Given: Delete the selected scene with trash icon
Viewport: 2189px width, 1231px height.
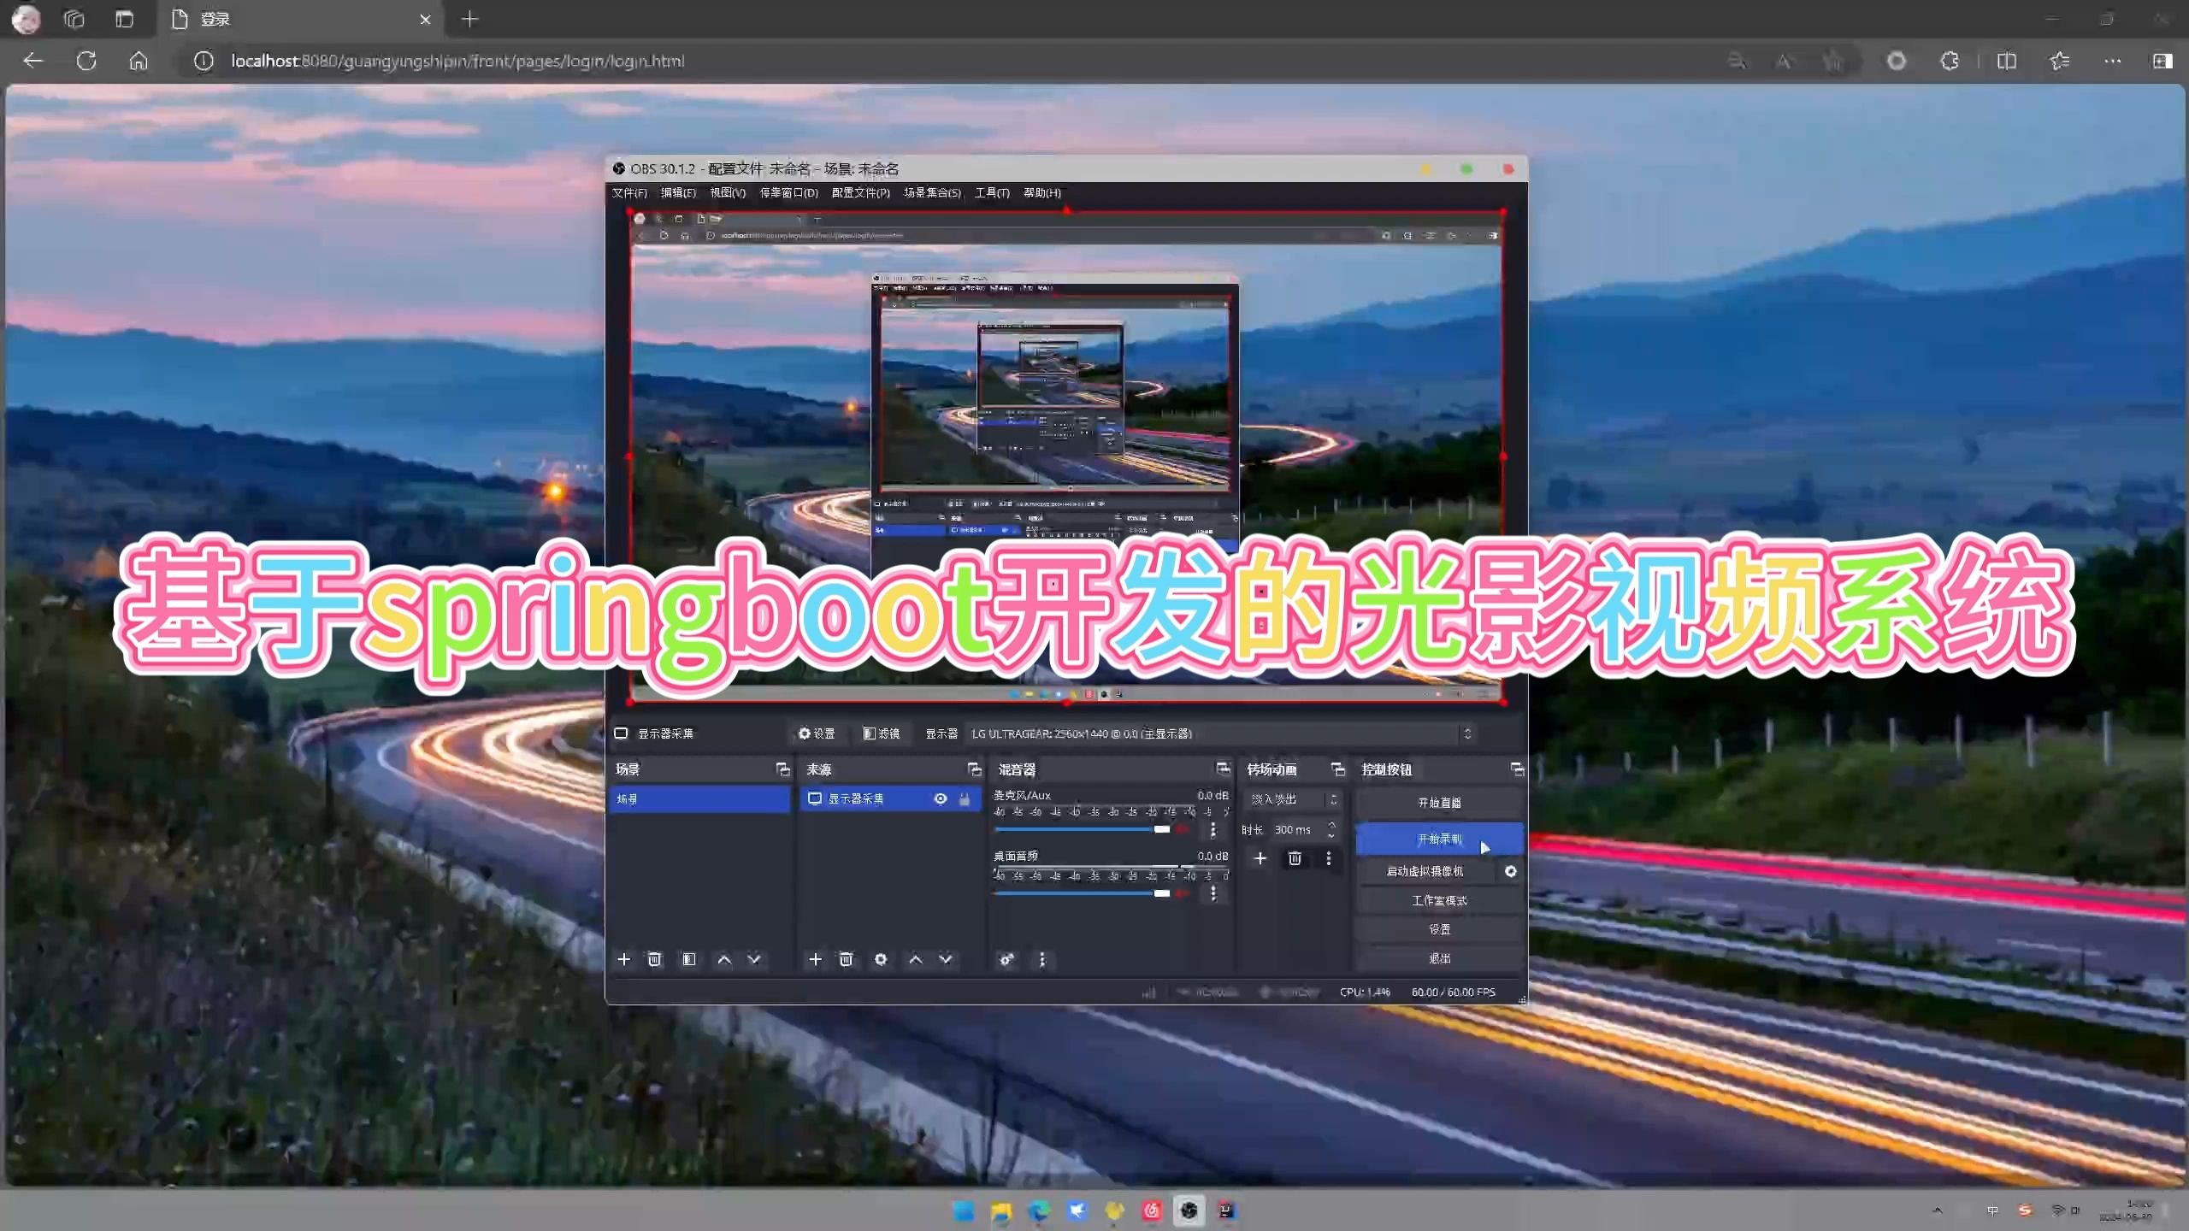Looking at the screenshot, I should click(654, 959).
